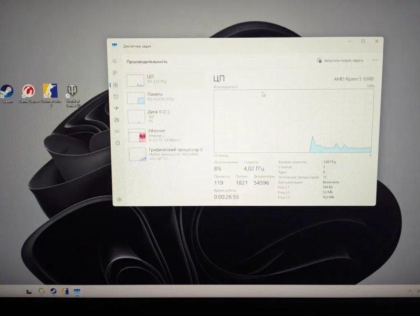Open the Task Manager hamburger navigation menu

coord(114,61)
